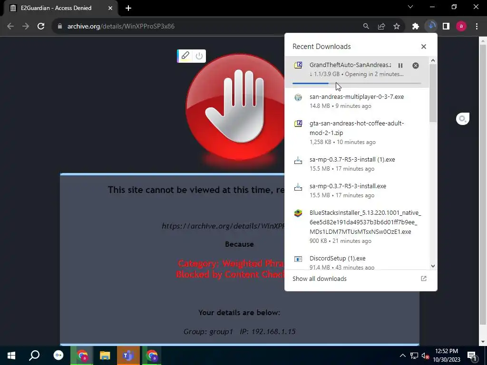Open the notification center

[x=472, y=355]
